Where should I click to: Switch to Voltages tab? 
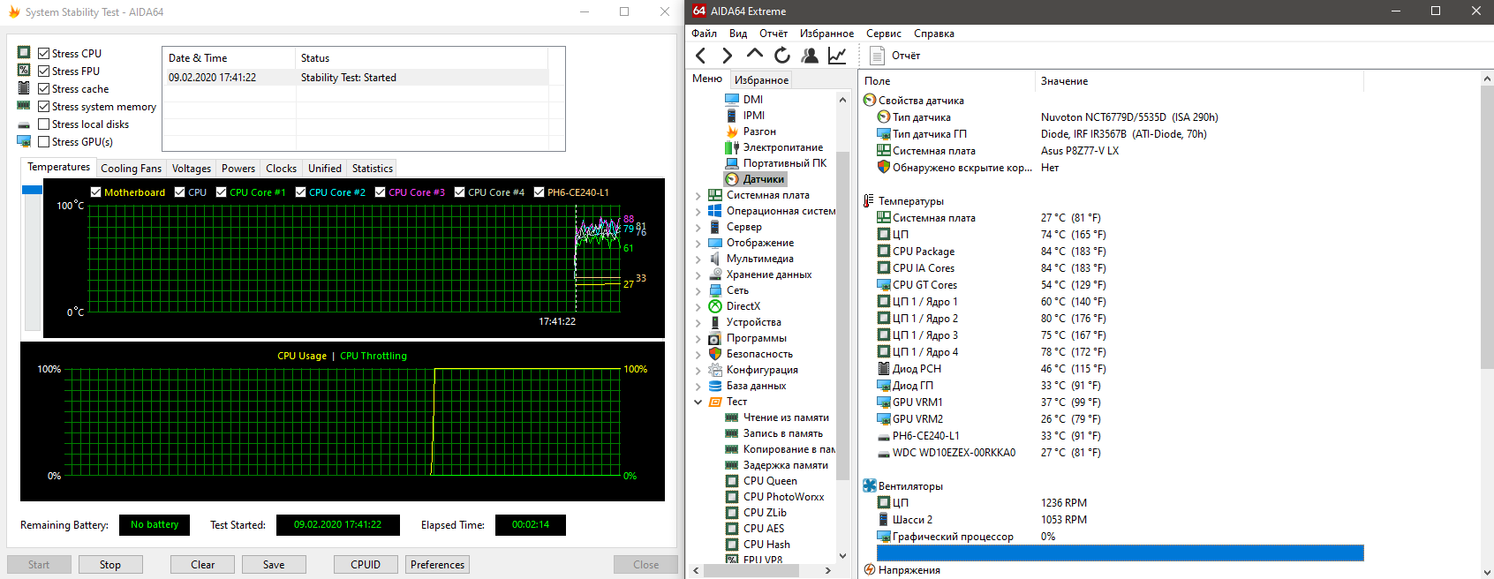(192, 169)
